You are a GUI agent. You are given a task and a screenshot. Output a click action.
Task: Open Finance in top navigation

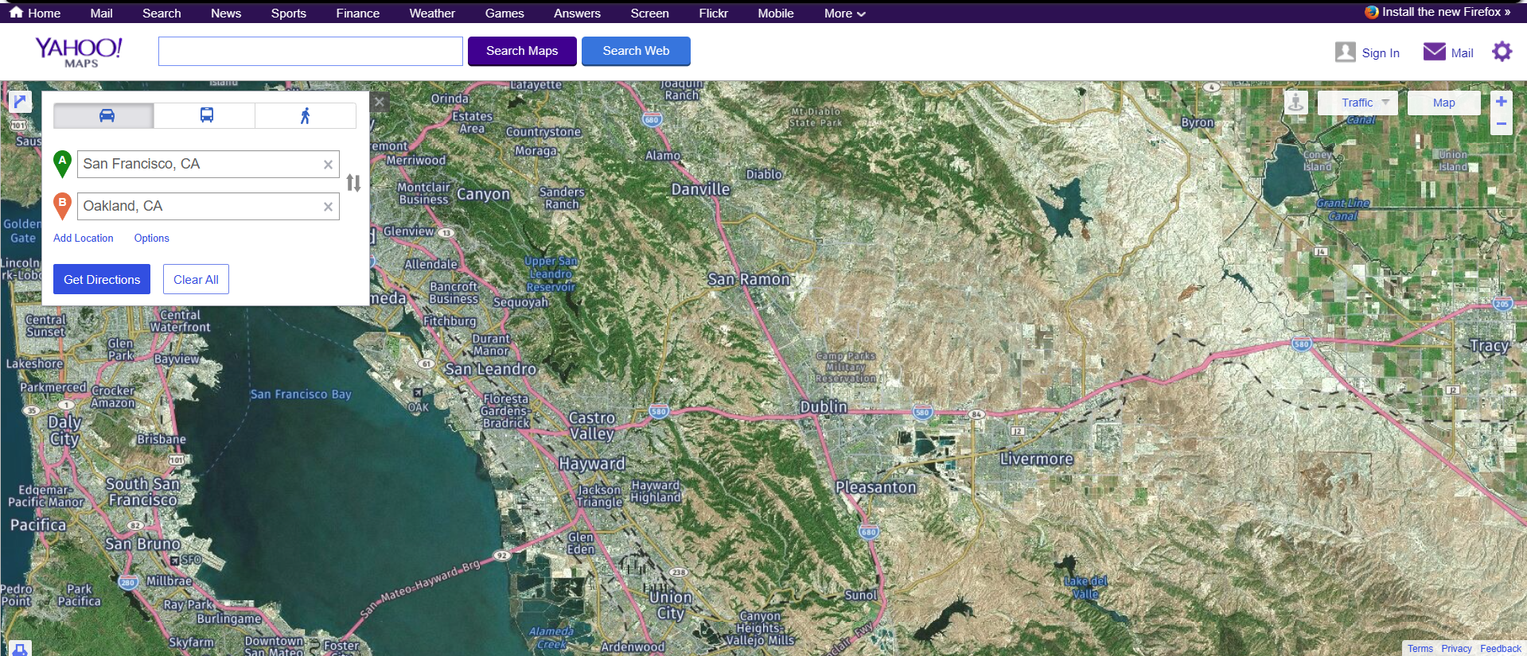pyautogui.click(x=357, y=14)
